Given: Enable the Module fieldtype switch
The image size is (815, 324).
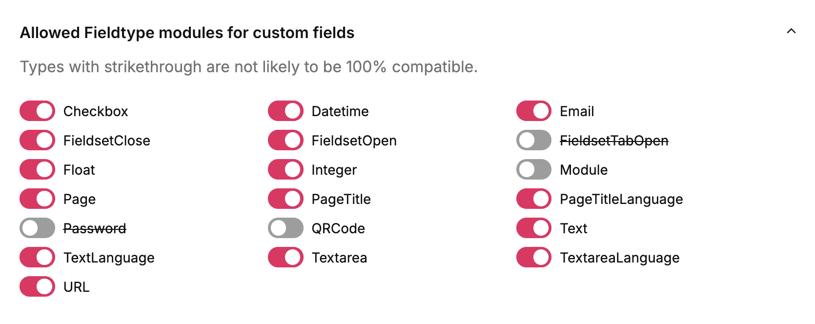Looking at the screenshot, I should coord(534,170).
